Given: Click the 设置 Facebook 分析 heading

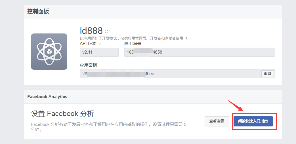Looking at the screenshot, I should pos(62,114).
